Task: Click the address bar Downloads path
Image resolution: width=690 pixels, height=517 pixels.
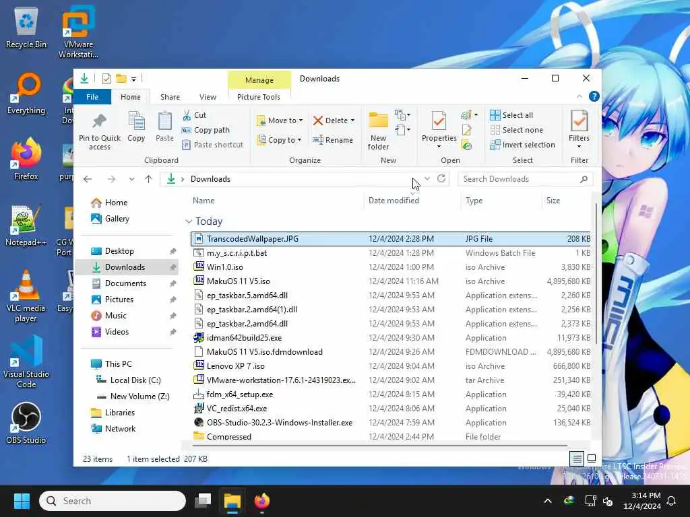Action: (210, 179)
